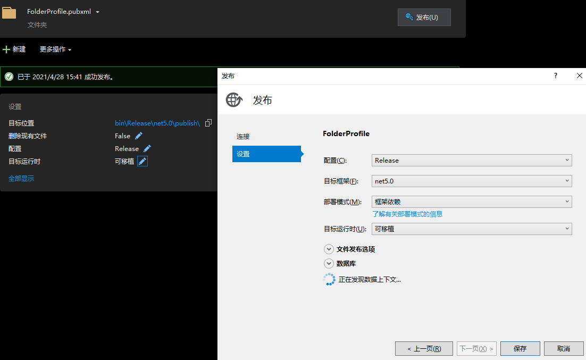Open the 配置(C) Release dropdown
The width and height of the screenshot is (586, 360).
click(472, 161)
